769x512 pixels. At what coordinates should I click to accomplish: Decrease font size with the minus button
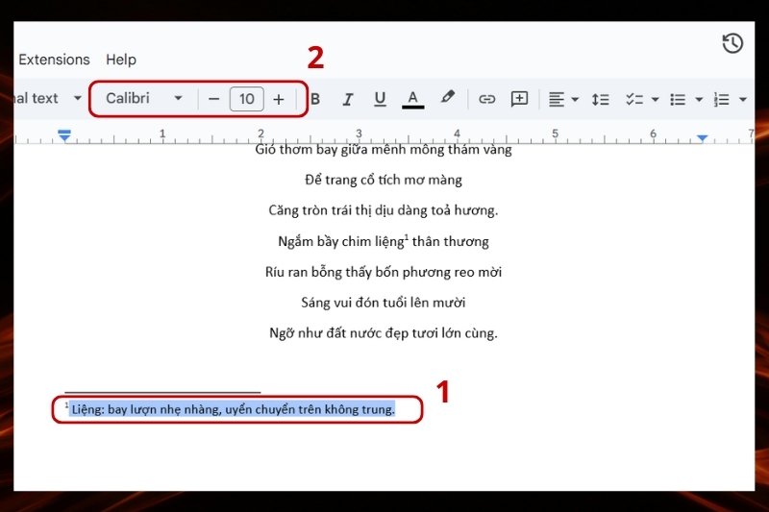(x=213, y=99)
